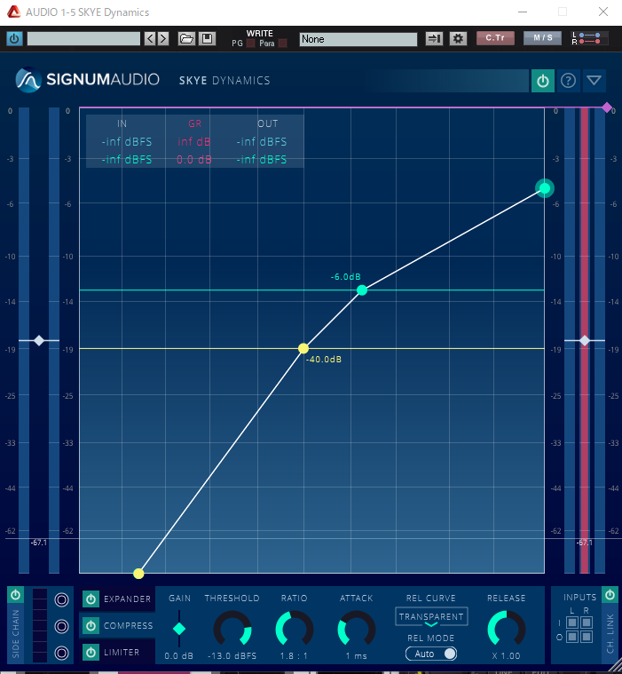The height and width of the screenshot is (674, 622).
Task: Click the Release knob
Action: (507, 629)
